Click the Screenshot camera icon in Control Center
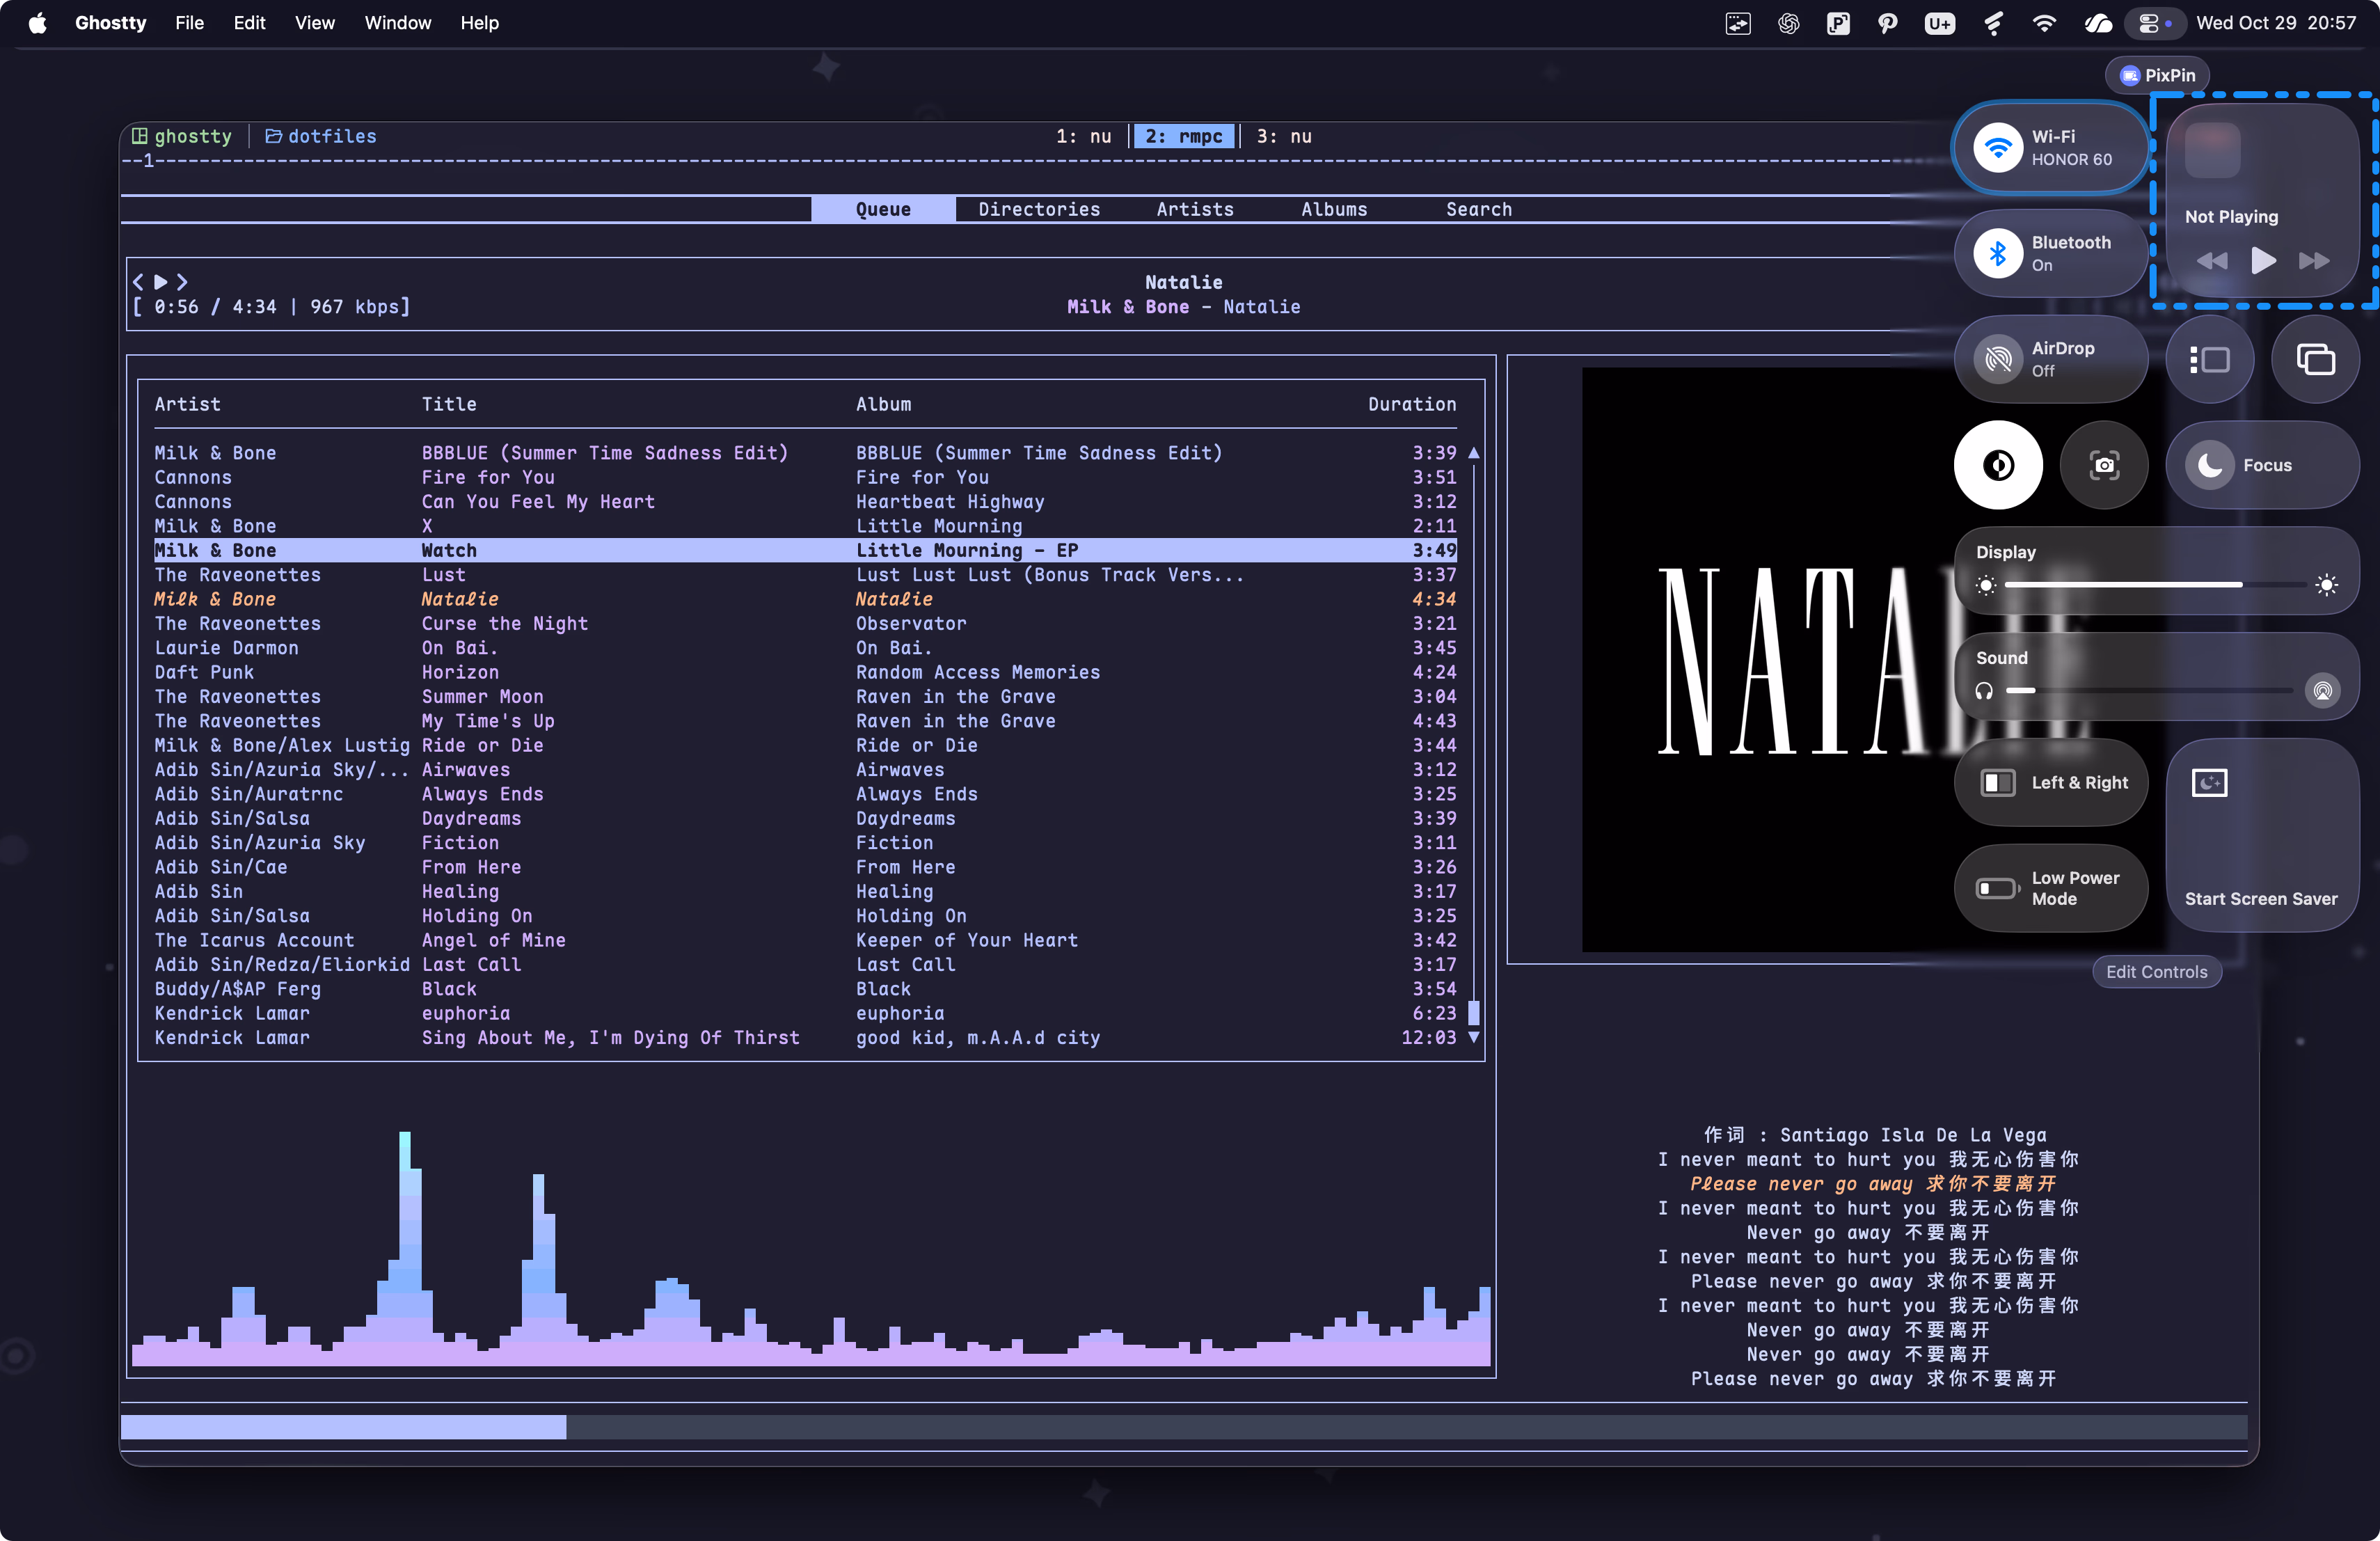This screenshot has width=2380, height=1541. [x=2104, y=465]
